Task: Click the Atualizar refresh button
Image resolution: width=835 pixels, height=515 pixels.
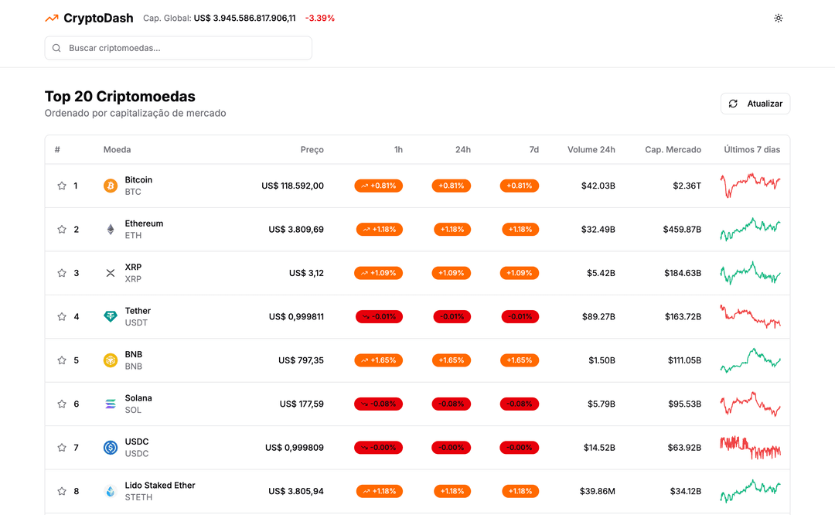Action: 755,104
